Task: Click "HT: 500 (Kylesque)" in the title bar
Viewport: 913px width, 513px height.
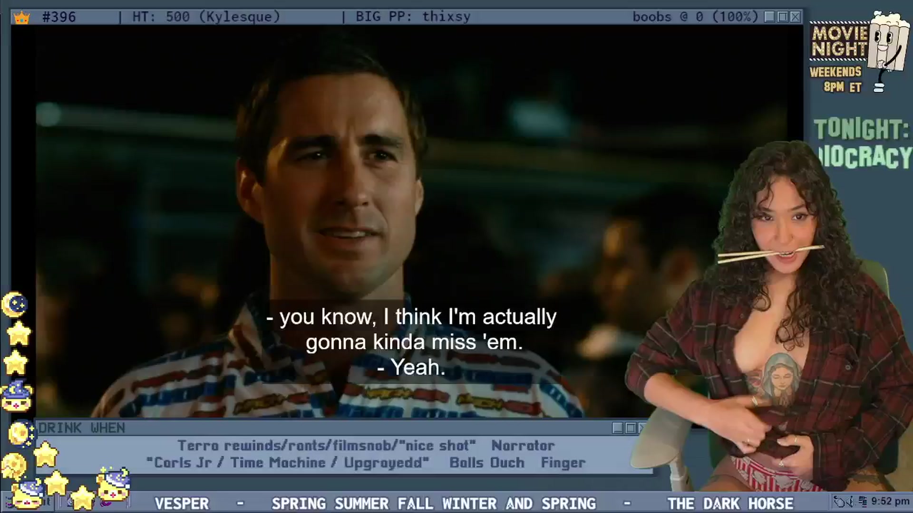Action: coord(206,17)
